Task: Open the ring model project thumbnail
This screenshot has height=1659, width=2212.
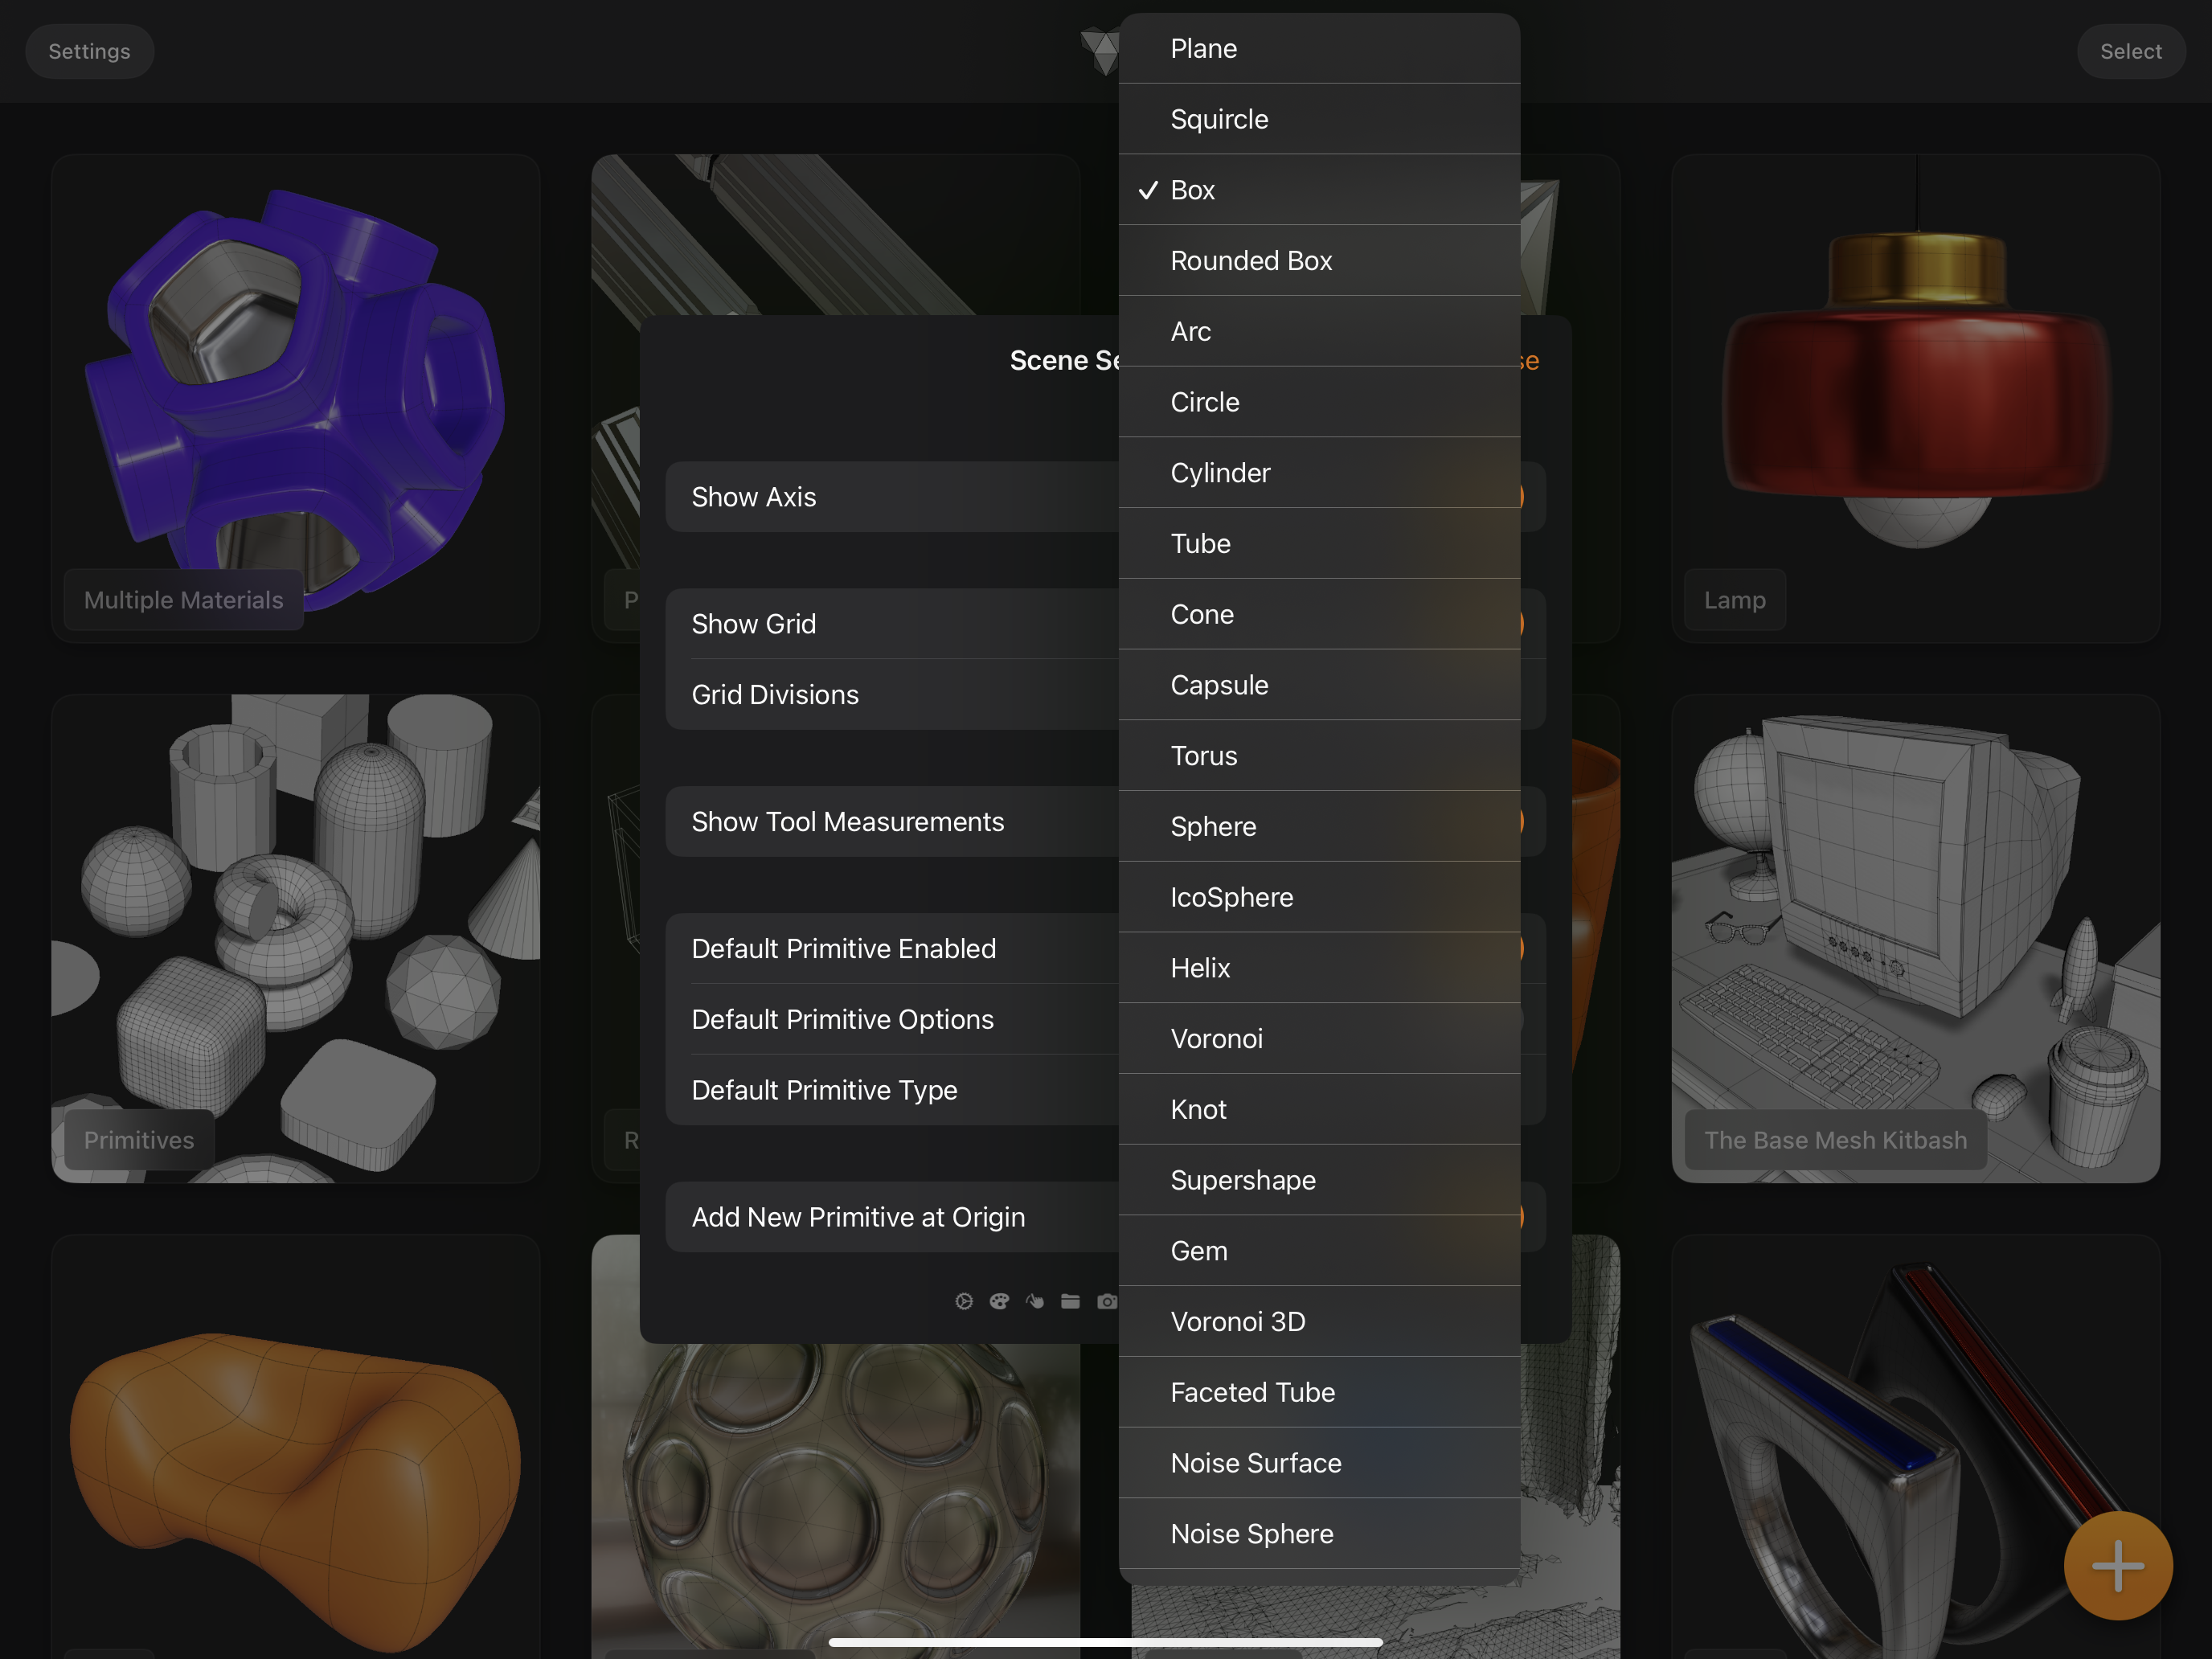Action: coord(1916,1447)
